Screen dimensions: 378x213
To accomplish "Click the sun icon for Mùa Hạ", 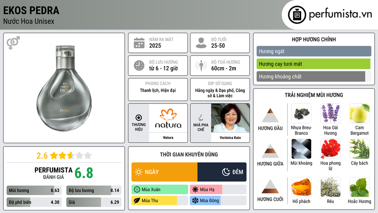I will coord(195,190).
